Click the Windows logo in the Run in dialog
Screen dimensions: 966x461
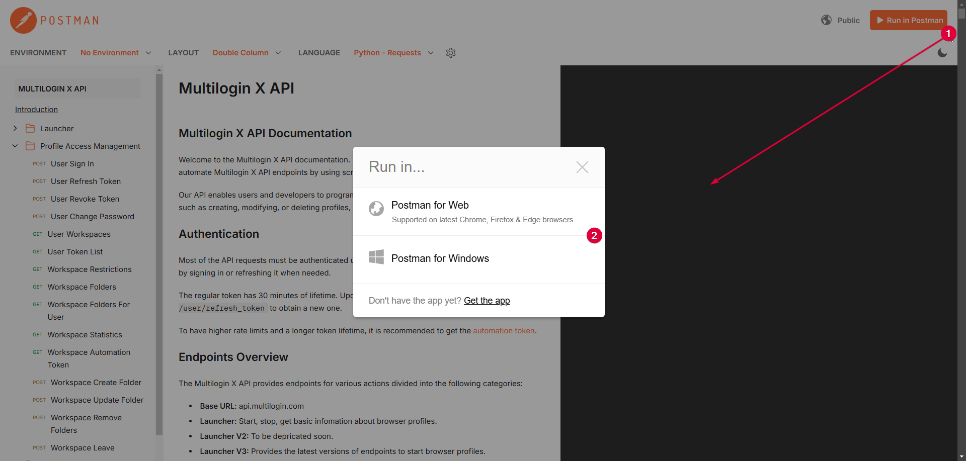[376, 256]
